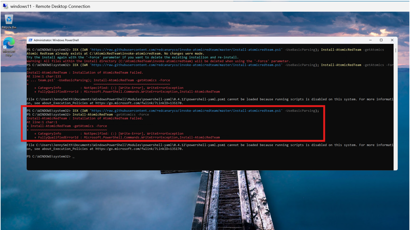The image size is (410, 230).
Task: Close the Administrator: Windows PowerShell window
Action: (x=392, y=40)
